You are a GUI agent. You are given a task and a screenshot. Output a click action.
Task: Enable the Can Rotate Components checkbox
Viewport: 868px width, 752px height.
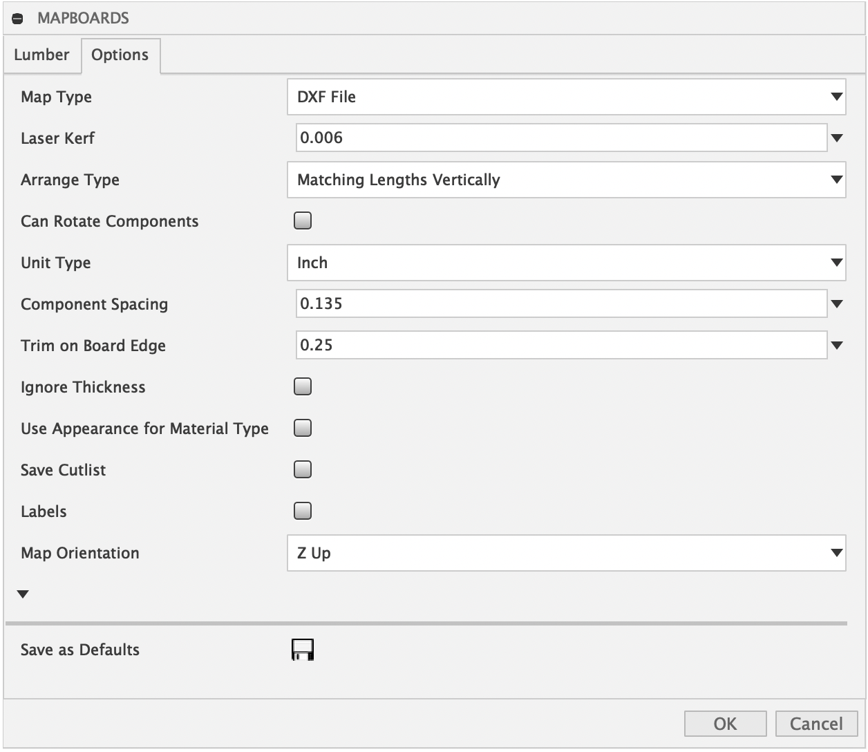[x=303, y=221]
